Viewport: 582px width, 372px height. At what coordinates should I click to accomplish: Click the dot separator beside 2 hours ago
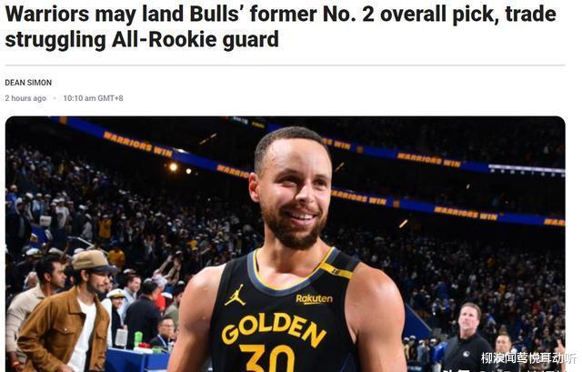pos(55,98)
